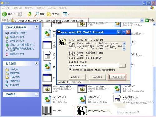Expand the address bar dropdown
Screen dimensions: 156x117
coord(142,20)
